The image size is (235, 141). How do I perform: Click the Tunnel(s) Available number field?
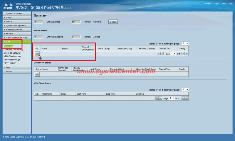point(76,22)
